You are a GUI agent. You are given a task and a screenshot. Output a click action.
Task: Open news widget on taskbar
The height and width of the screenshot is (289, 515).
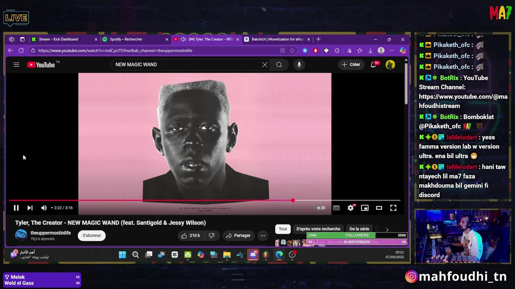point(30,254)
